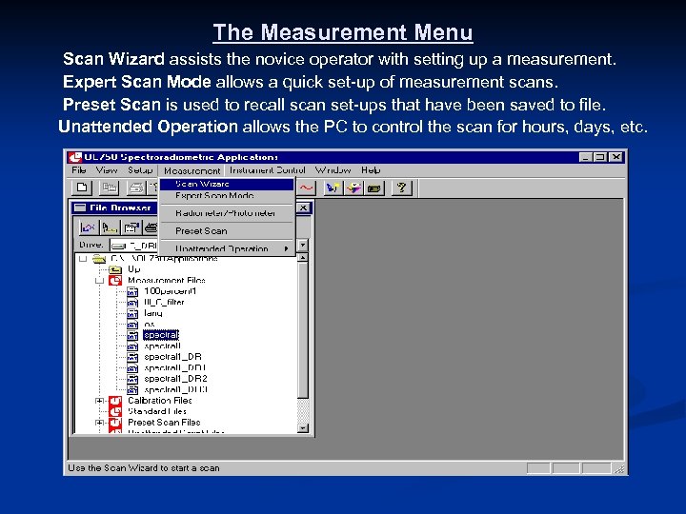The width and height of the screenshot is (686, 514).
Task: Click the file tree vertical scrollbar thumb
Action: point(303,330)
